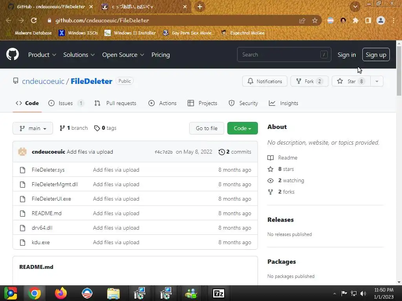Click the GitHub octocat logo
This screenshot has height=301, width=402.
tap(13, 54)
